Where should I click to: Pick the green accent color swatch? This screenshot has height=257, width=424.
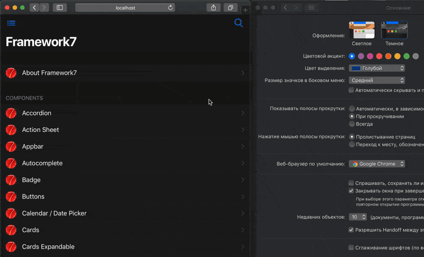click(x=407, y=56)
